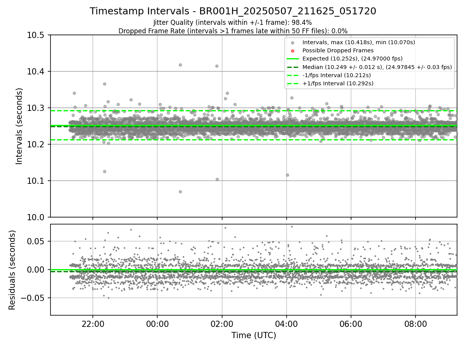466x349 pixels.
Task: Click the dark green dashed sample beside 'Median'
Action: [x=293, y=67]
